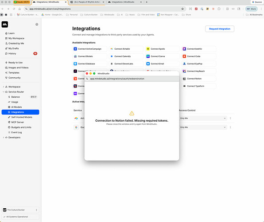The width and height of the screenshot is (264, 222).
Task: Collapse sidebar using the top-right sidebar icon
Action: coord(37,24)
